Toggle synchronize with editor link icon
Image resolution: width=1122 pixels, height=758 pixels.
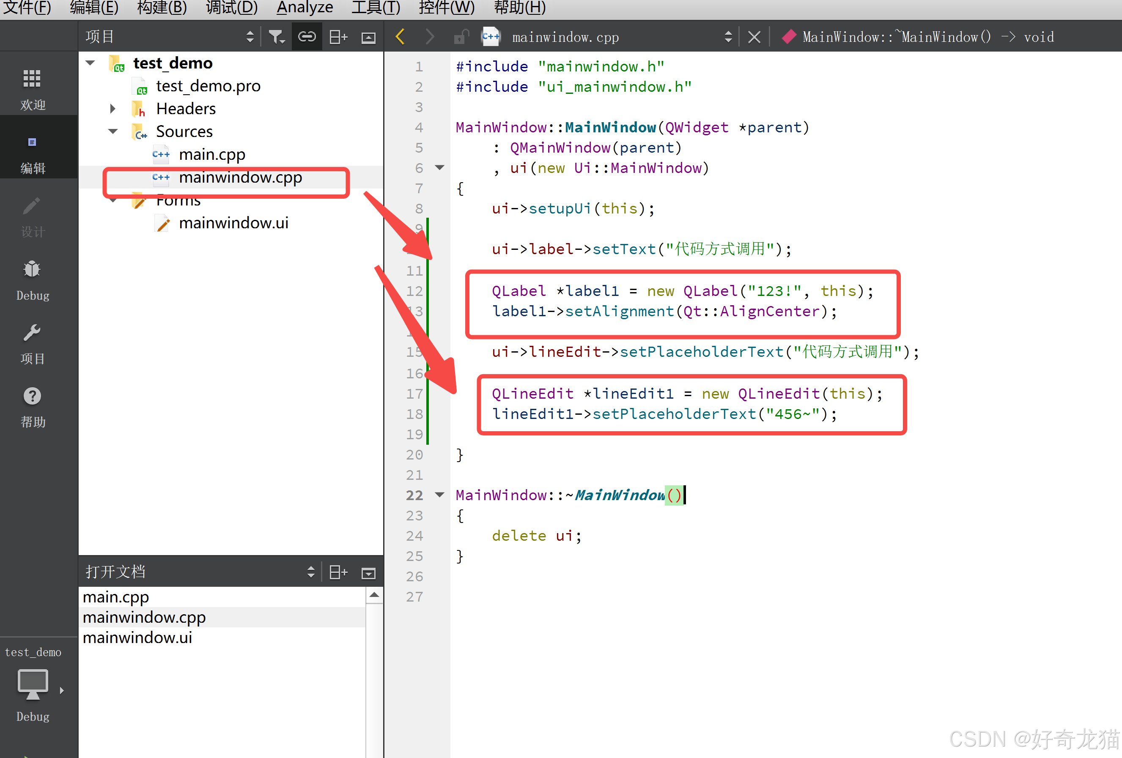tap(307, 37)
